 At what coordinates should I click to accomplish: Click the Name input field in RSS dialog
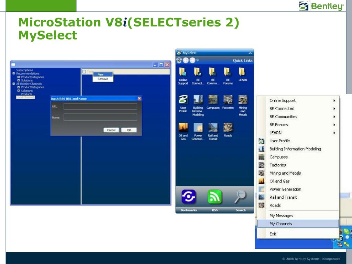coord(100,117)
